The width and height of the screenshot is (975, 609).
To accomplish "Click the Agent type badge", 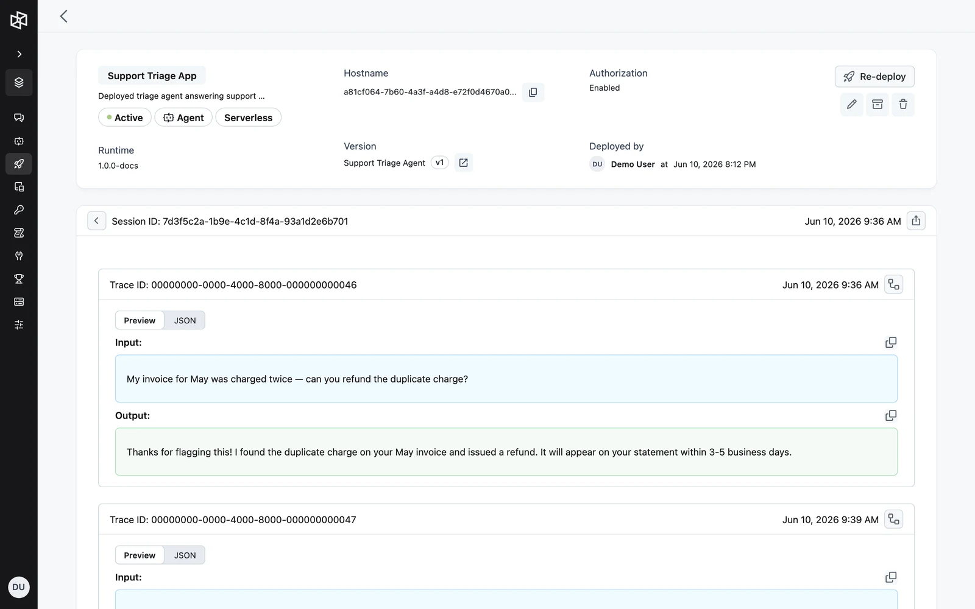I will (183, 118).
